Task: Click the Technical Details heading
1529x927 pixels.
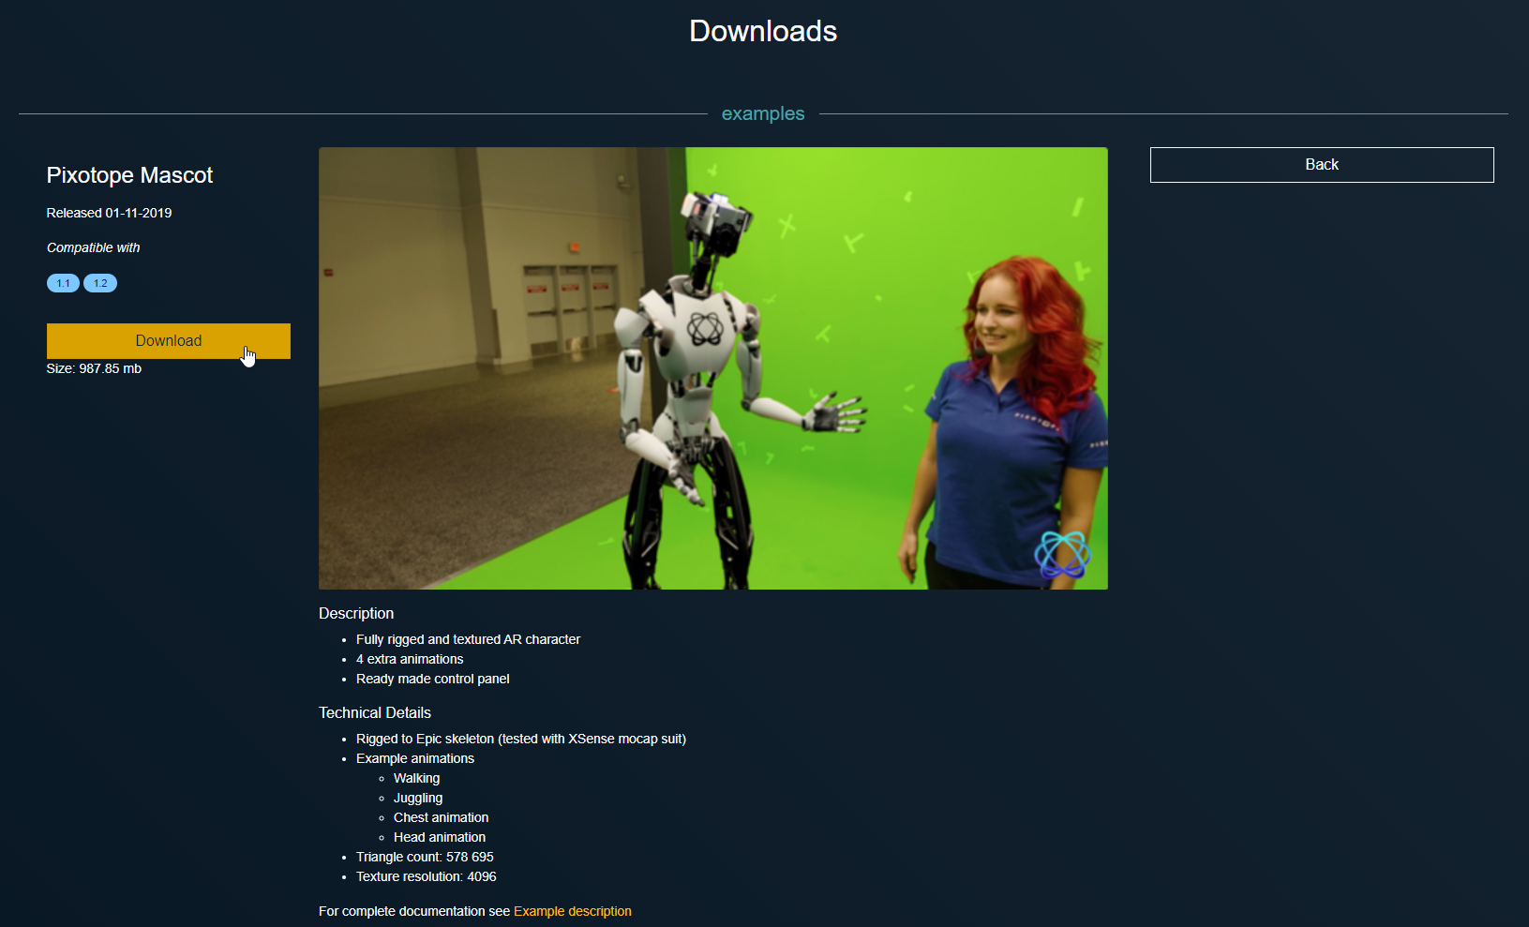Action: [375, 712]
